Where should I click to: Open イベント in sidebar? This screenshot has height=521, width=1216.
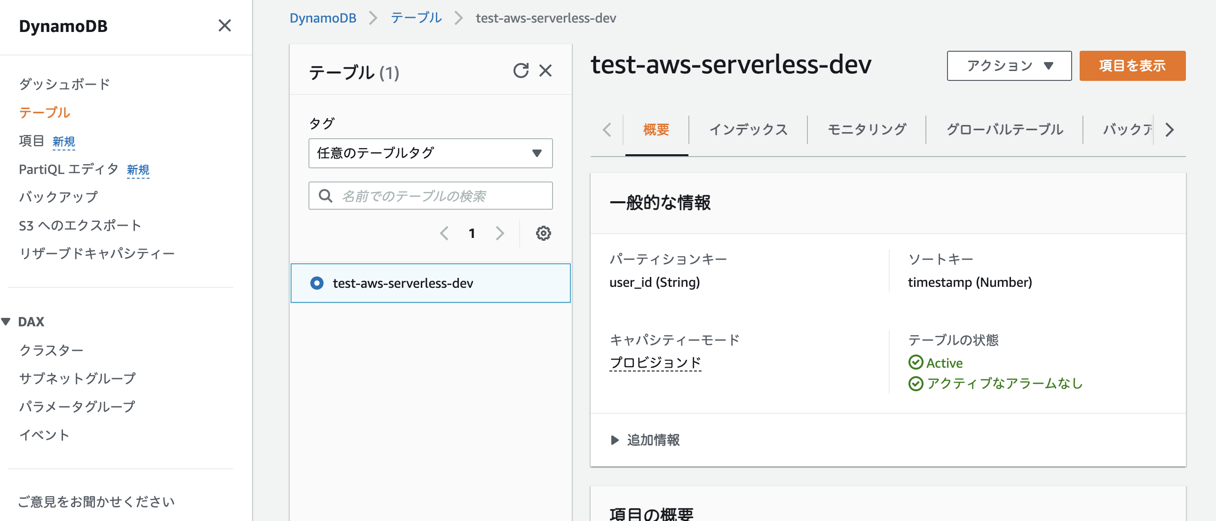[x=44, y=435]
